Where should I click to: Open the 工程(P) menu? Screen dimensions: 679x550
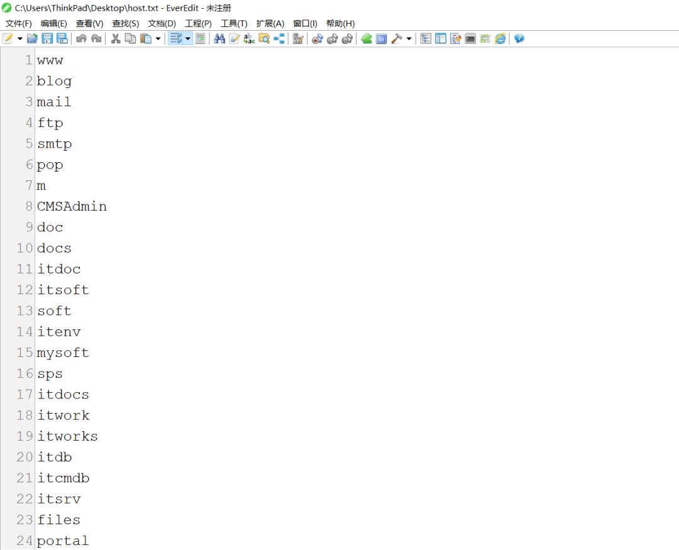point(198,23)
